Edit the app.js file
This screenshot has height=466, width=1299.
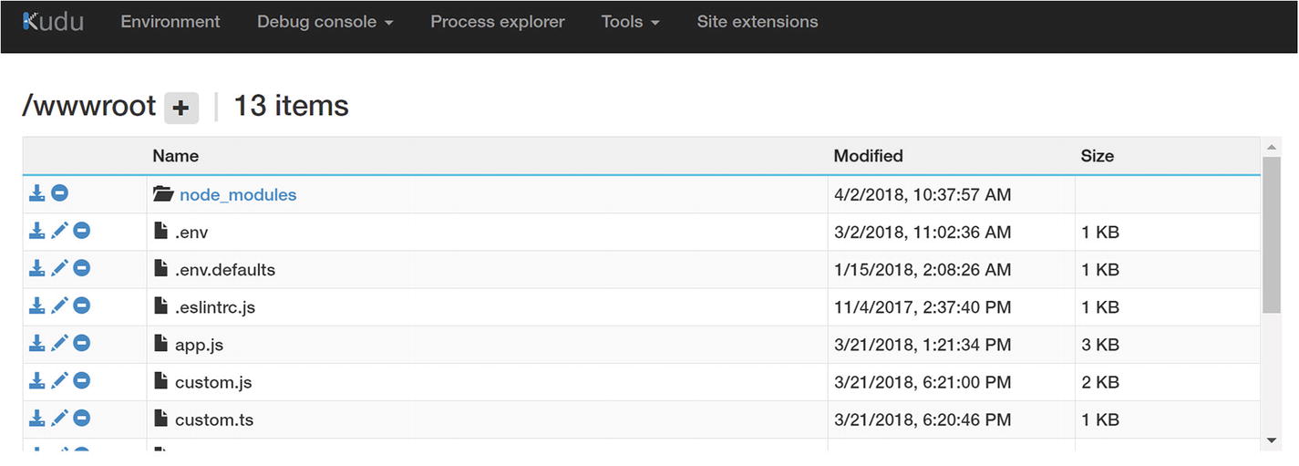59,344
